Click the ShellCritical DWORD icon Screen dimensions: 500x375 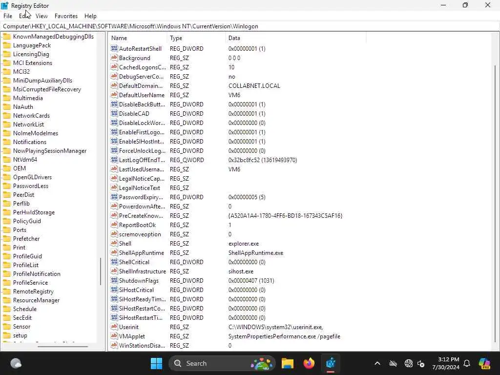114,262
